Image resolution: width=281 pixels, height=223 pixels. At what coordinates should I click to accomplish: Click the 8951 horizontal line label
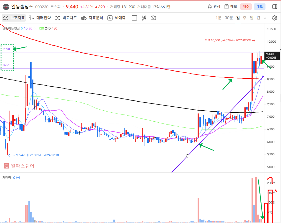click(x=6, y=65)
